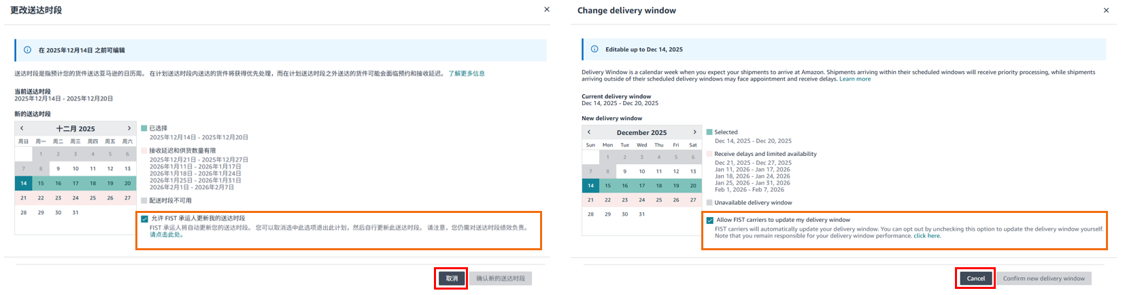
Task: Uncheck 'Allow FIST carriers to update my delivery window'
Action: (x=710, y=220)
